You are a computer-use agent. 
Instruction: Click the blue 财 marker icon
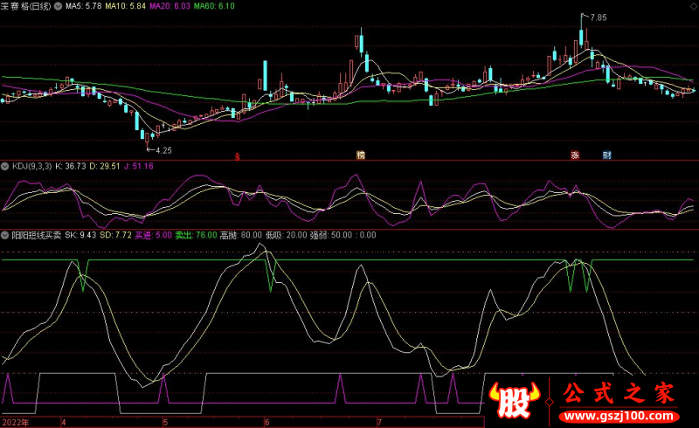(x=606, y=155)
